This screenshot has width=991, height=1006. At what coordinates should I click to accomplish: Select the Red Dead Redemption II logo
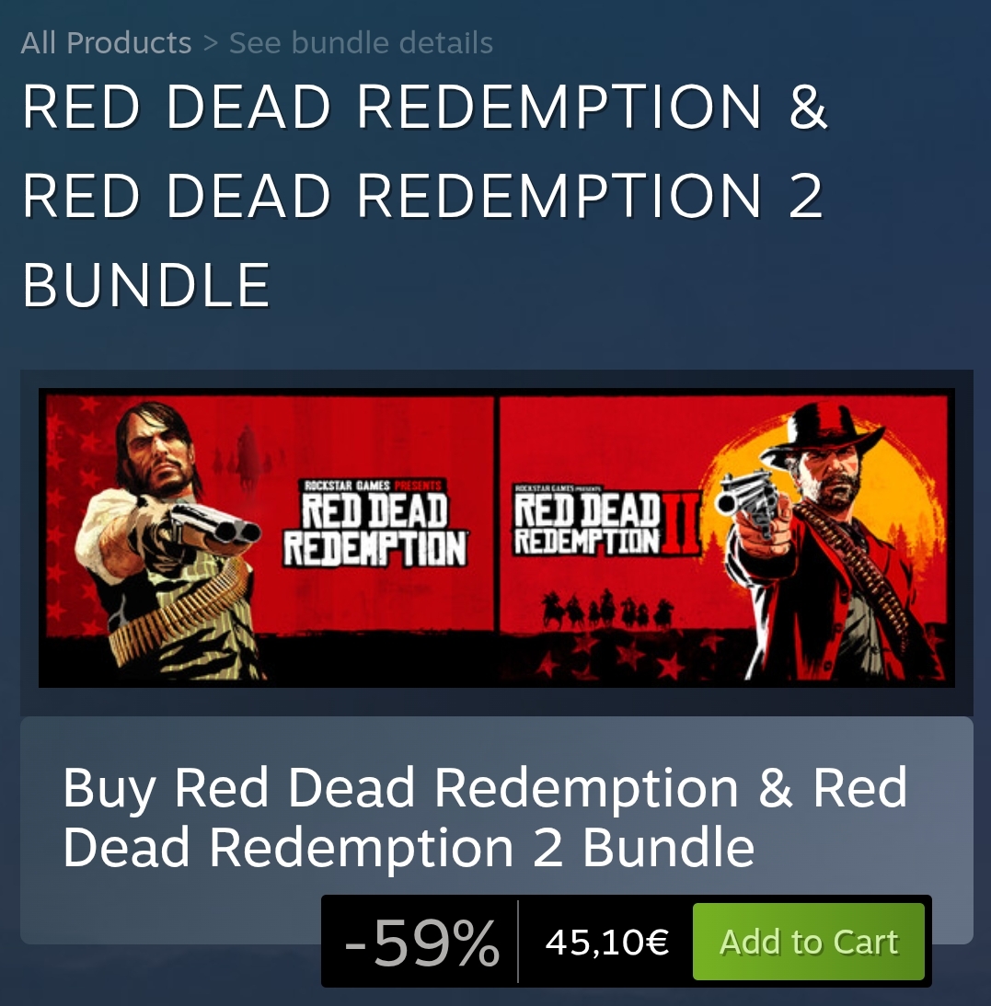[x=605, y=521]
